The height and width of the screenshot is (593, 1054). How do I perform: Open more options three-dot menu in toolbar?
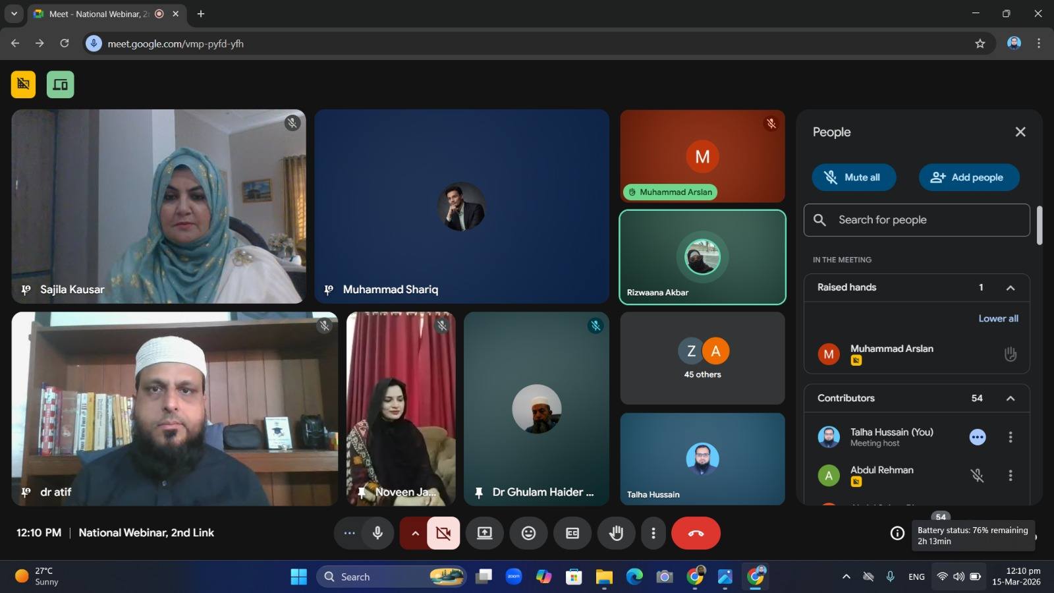pos(653,533)
